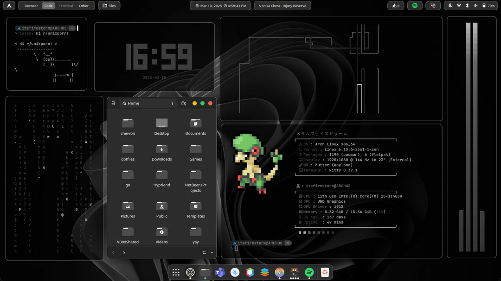Viewport: 501px width, 281px height.
Task: Select the Games folder
Action: click(196, 152)
